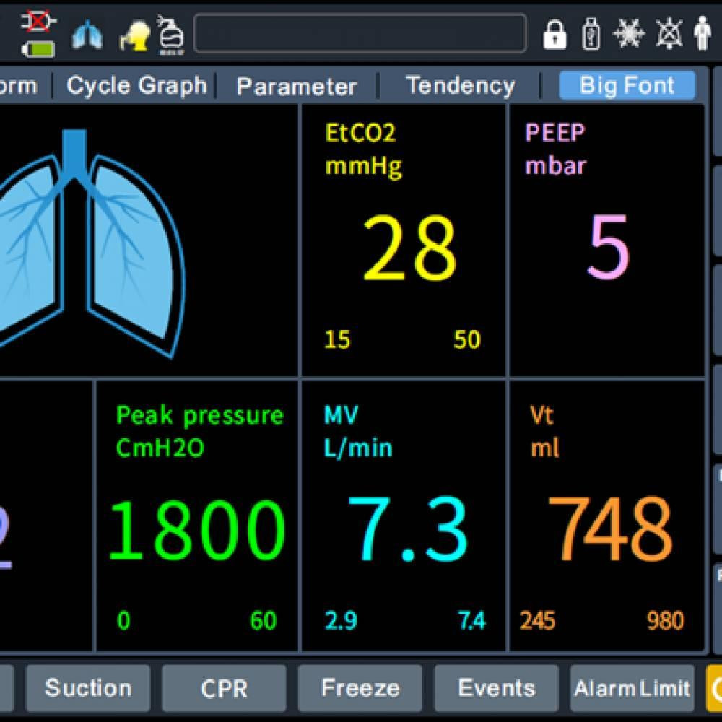Toggle the Freeze button
The image size is (722, 722).
click(360, 688)
